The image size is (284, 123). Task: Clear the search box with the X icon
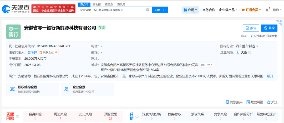[148, 10]
